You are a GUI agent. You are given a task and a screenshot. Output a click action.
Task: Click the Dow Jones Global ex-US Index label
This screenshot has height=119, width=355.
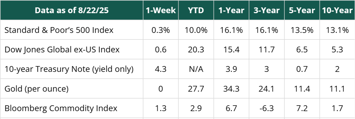(62, 49)
